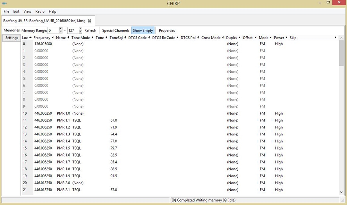Screen dimensions: 347x205
Task: Open the Properties button
Action: (x=167, y=30)
